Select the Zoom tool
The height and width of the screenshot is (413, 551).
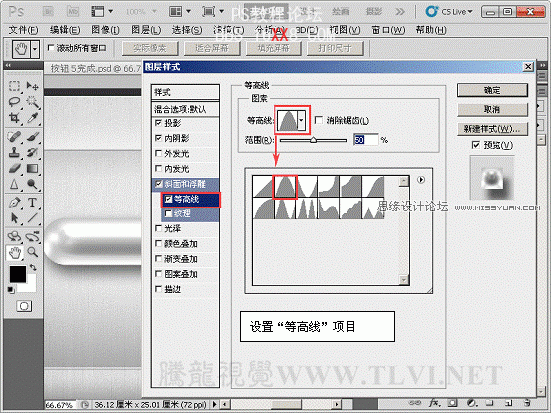pyautogui.click(x=32, y=252)
